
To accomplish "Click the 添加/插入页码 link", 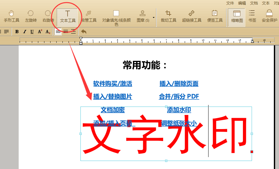I will [x=114, y=123].
